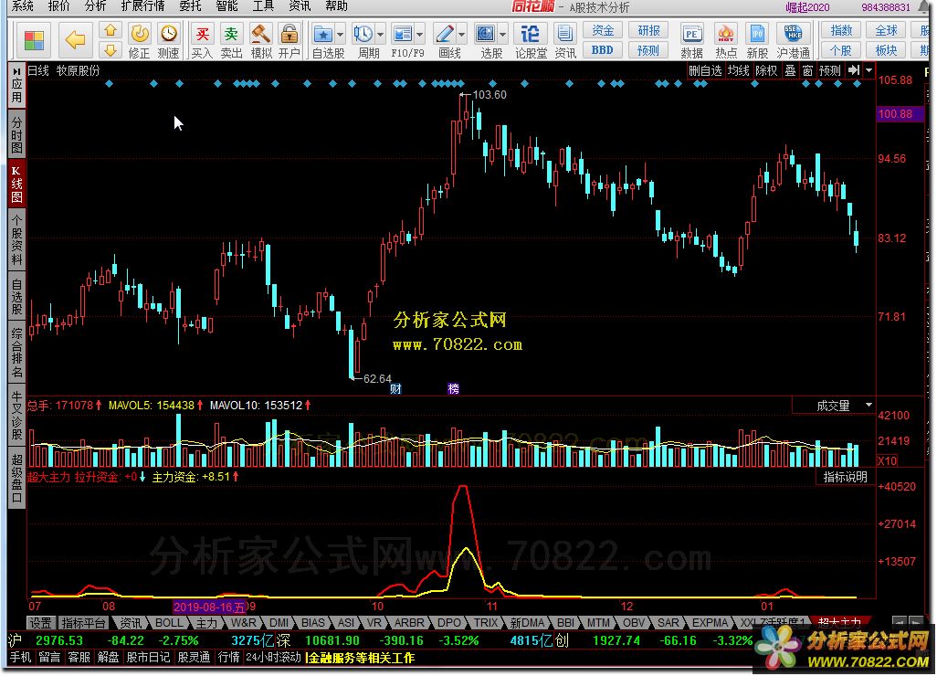Select the EXPMA indicator tab
Image resolution: width=937 pixels, height=676 pixels.
pyautogui.click(x=710, y=623)
